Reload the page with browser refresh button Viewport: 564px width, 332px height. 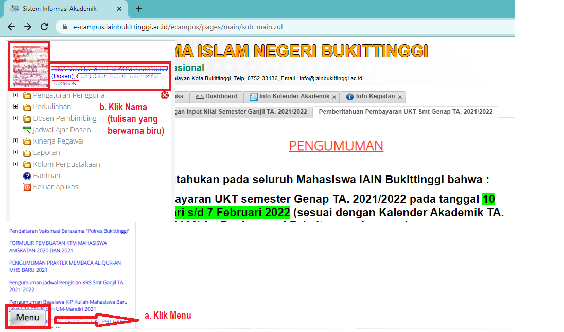tap(44, 27)
